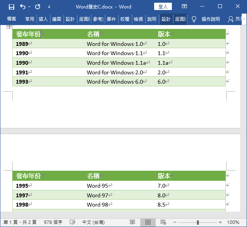This screenshot has width=247, height=227.
Task: Click the 100% zoom level
Action: 233,222
